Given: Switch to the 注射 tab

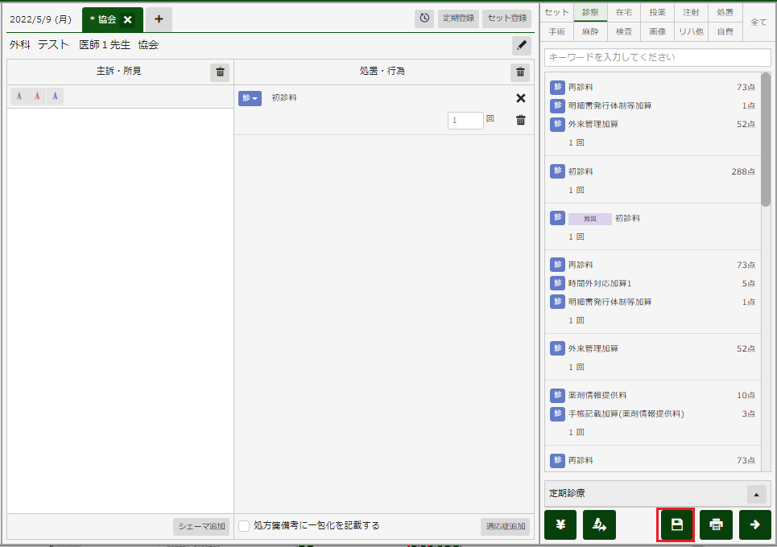Looking at the screenshot, I should (691, 12).
